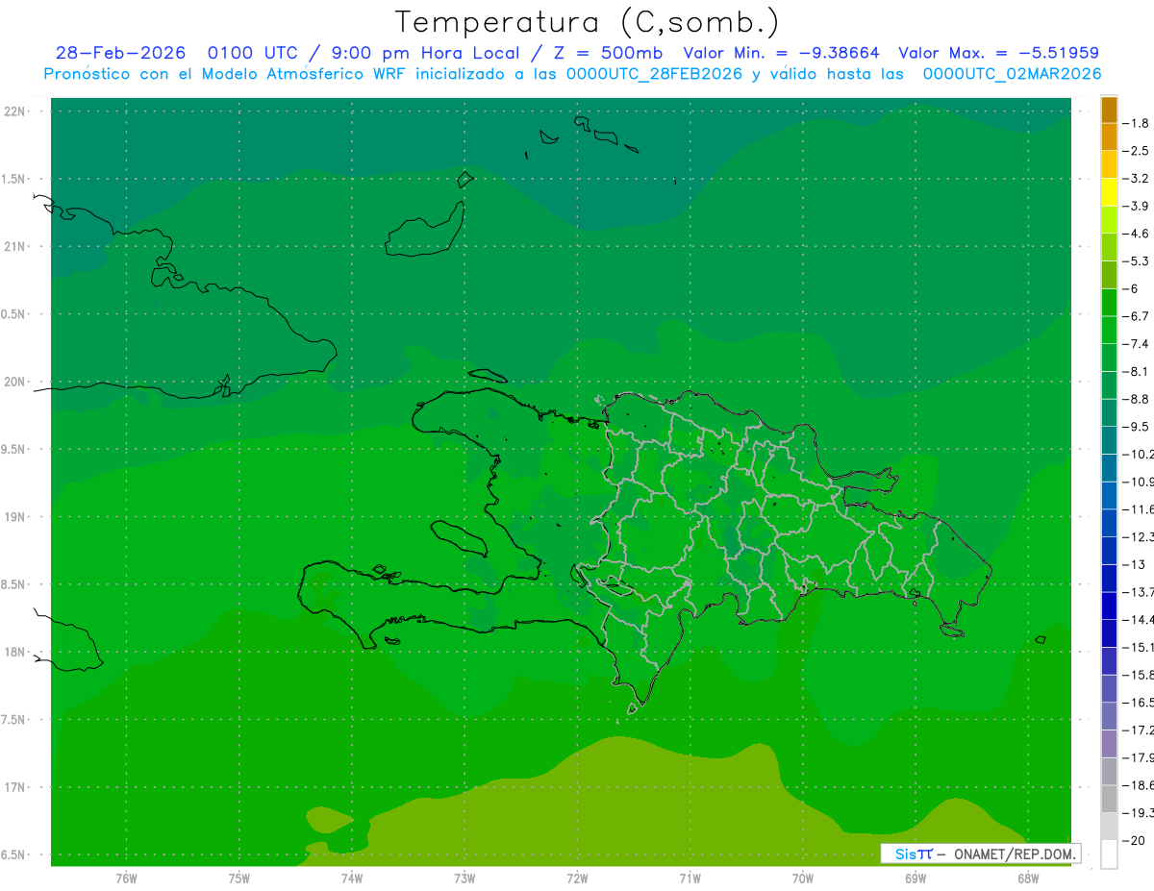Click the "76W" longitude label
This screenshot has width=1154, height=891.
(x=126, y=879)
